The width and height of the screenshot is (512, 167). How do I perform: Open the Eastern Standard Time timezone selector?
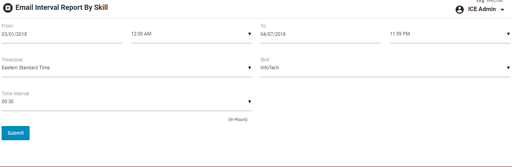coord(118,68)
